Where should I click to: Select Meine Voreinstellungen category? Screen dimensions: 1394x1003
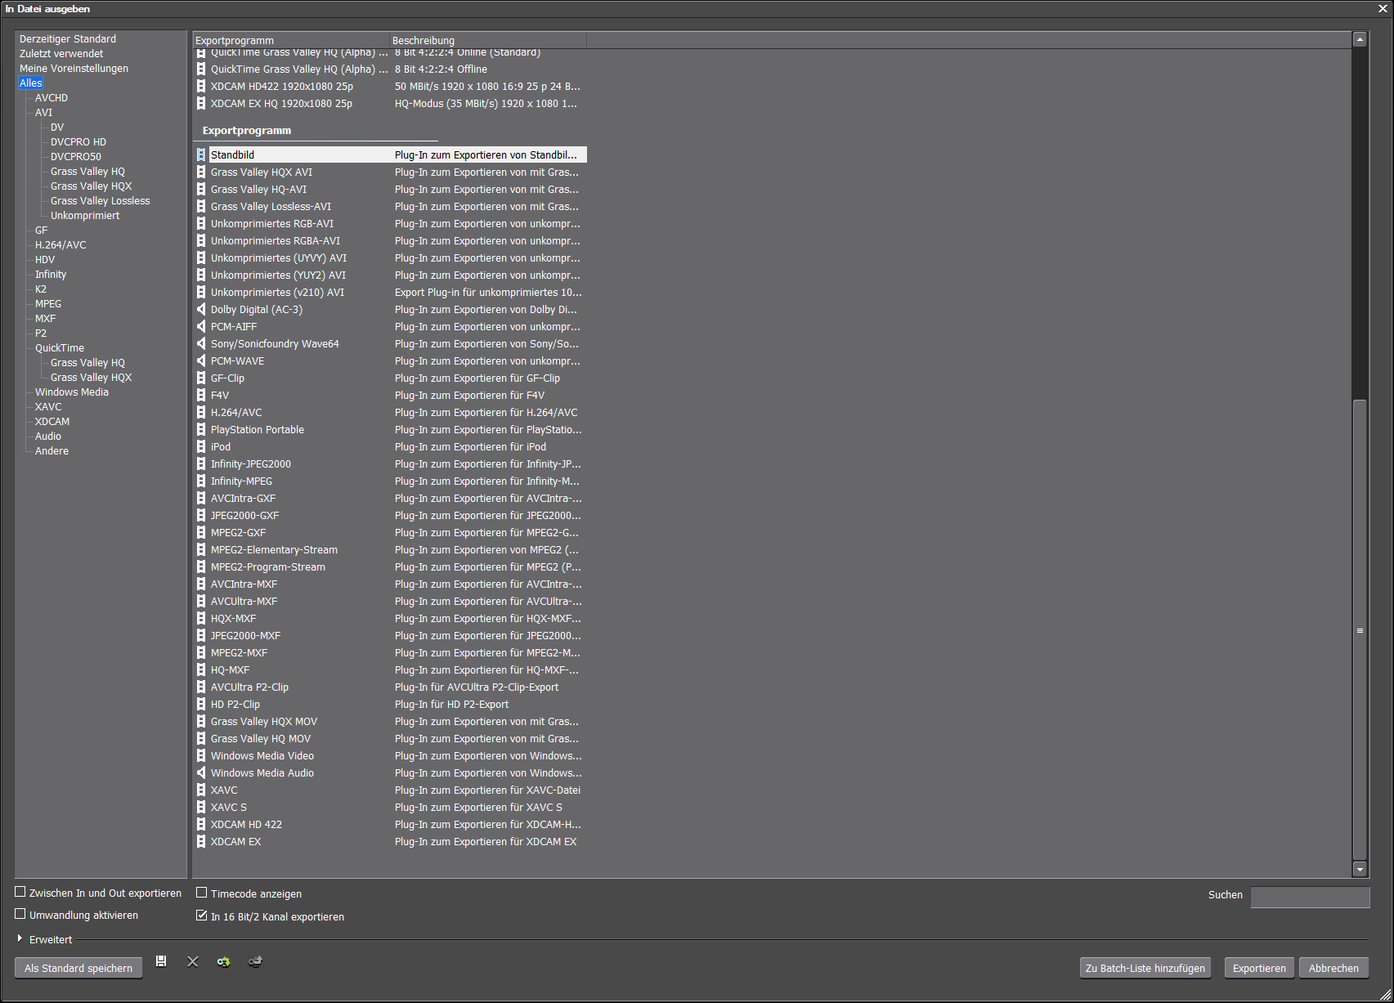point(74,69)
